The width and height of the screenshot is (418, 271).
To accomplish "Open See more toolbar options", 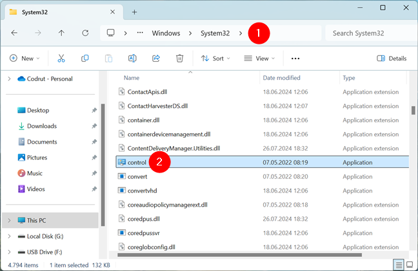I will click(295, 59).
